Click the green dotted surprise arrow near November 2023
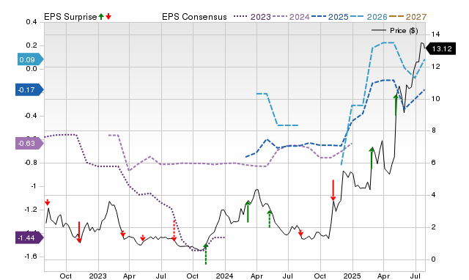This screenshot has height=280, width=469. click(205, 254)
